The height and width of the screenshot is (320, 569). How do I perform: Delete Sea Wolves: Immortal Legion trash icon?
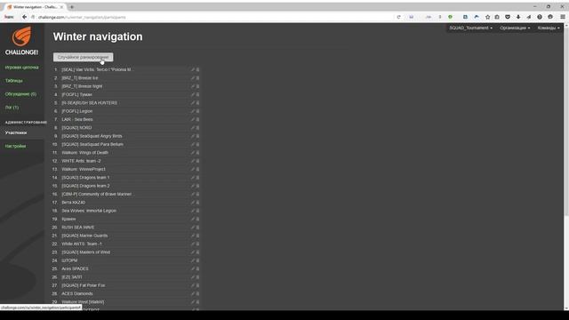tap(197, 211)
